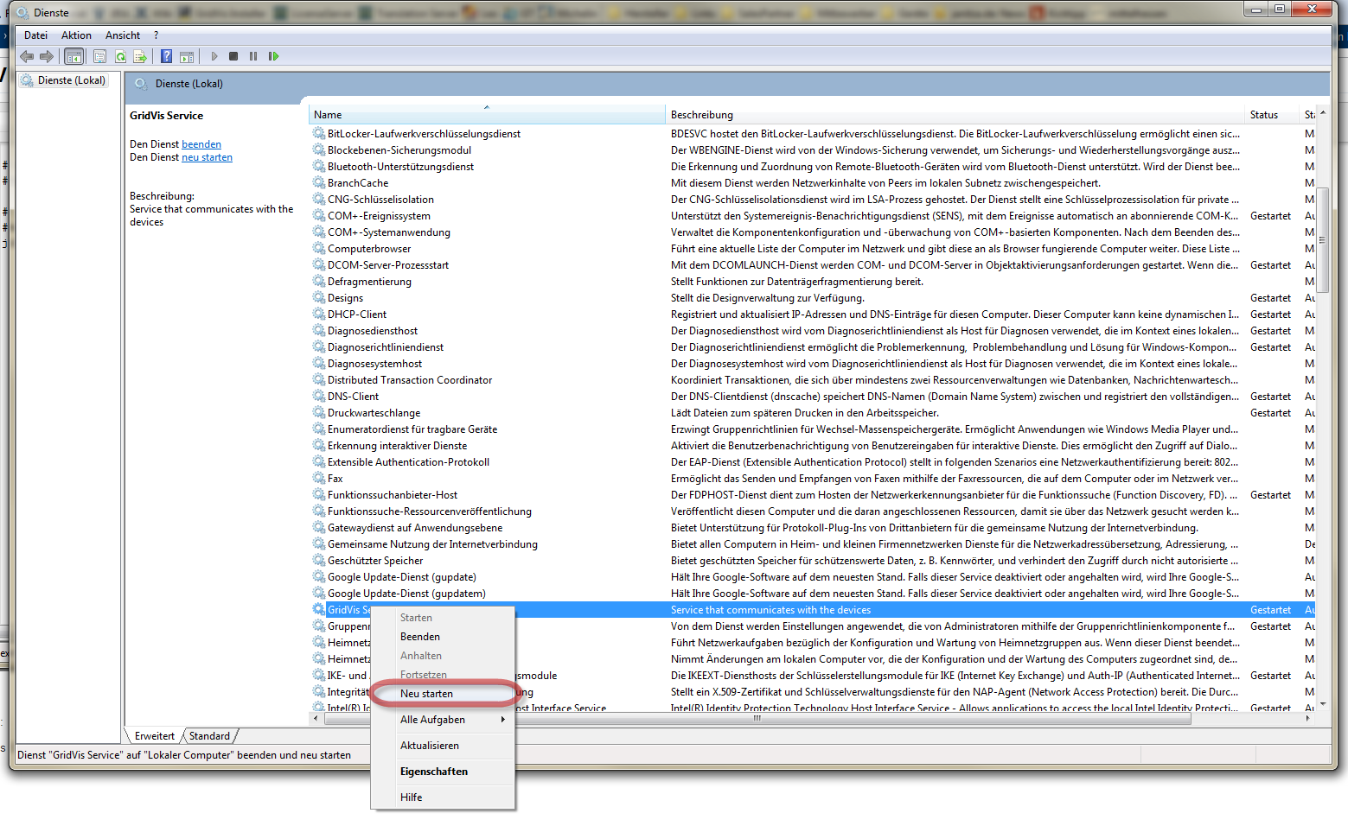The width and height of the screenshot is (1348, 826).
Task: Click the Stop Service toolbar icon
Action: (233, 56)
